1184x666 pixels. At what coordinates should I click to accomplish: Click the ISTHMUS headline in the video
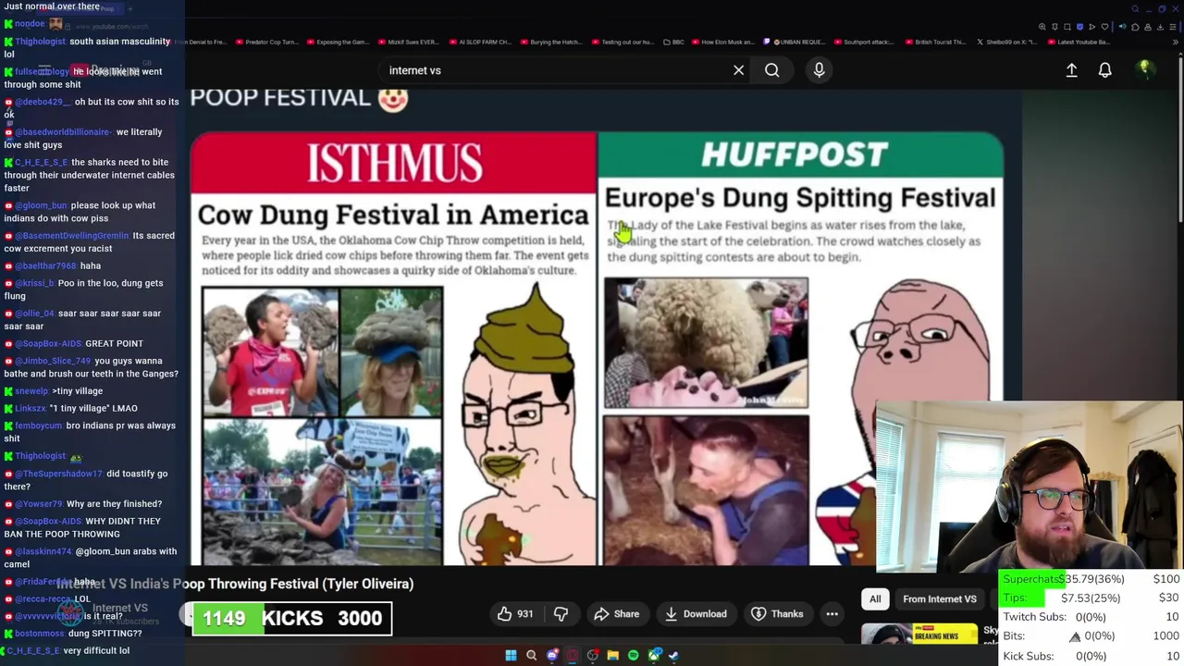(x=395, y=164)
